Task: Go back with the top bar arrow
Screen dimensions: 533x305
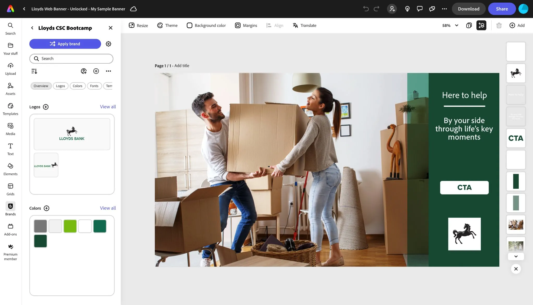Action: pos(24,9)
